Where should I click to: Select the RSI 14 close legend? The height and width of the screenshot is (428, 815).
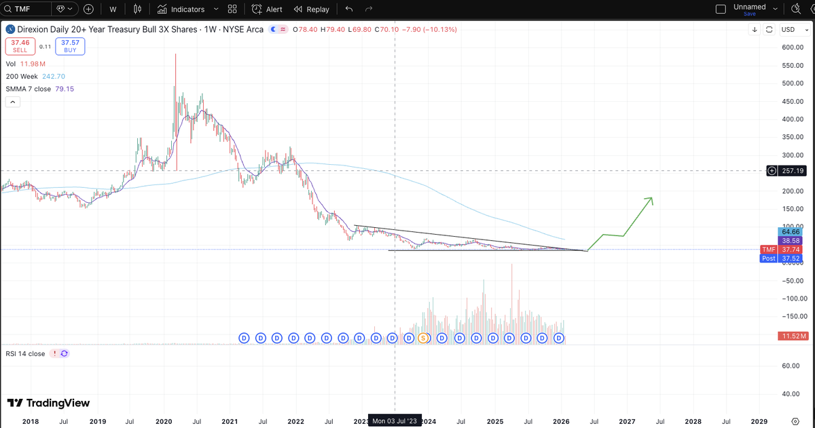pos(25,353)
